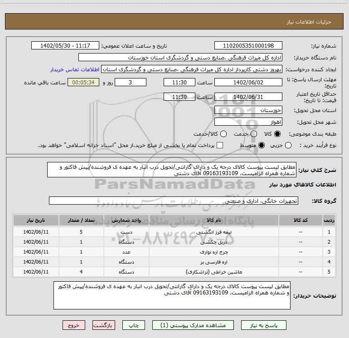The image size is (349, 338).
Task: Click the ردیف column header
Action: [329, 220]
